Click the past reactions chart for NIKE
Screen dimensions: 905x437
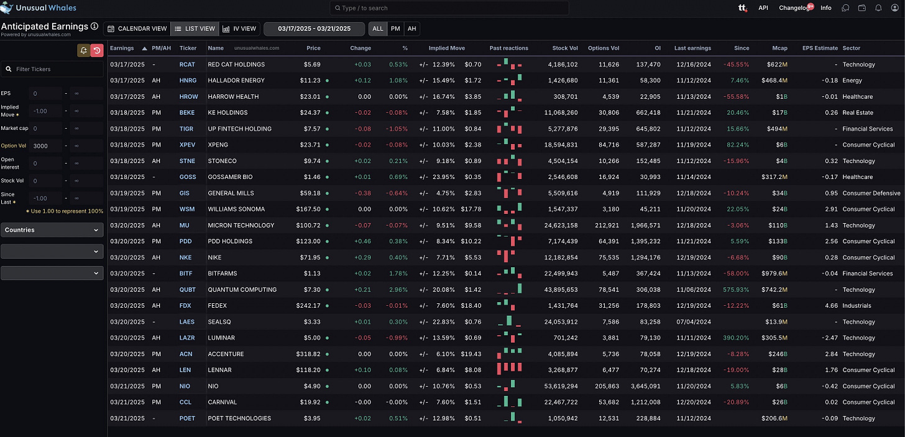point(510,257)
